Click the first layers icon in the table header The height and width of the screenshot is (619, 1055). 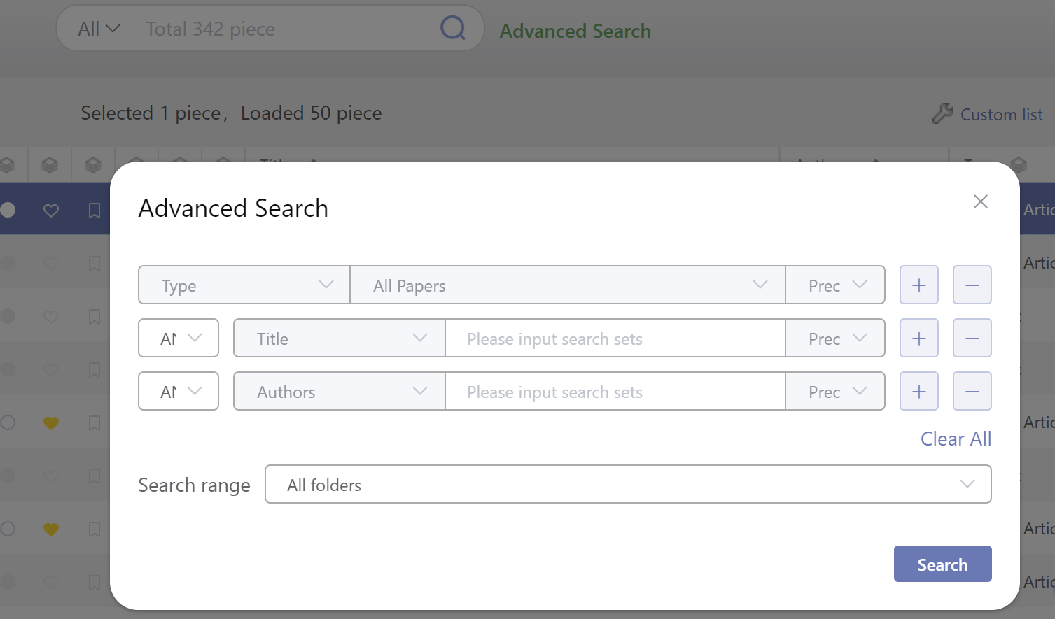click(x=6, y=165)
